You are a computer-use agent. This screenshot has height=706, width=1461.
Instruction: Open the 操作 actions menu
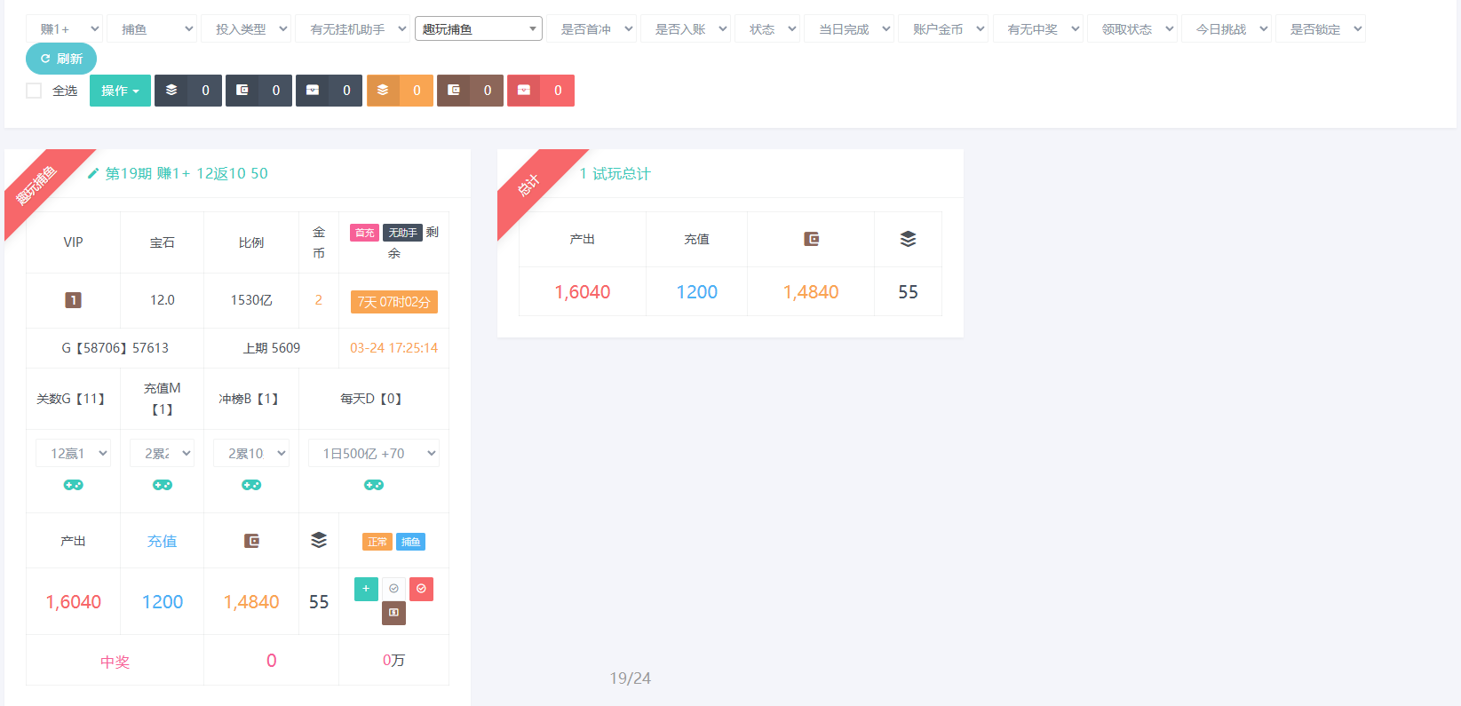[120, 91]
